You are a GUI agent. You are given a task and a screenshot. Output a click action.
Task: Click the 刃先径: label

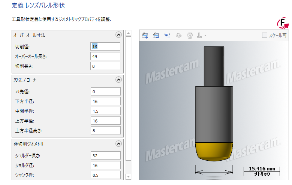coord(22,92)
